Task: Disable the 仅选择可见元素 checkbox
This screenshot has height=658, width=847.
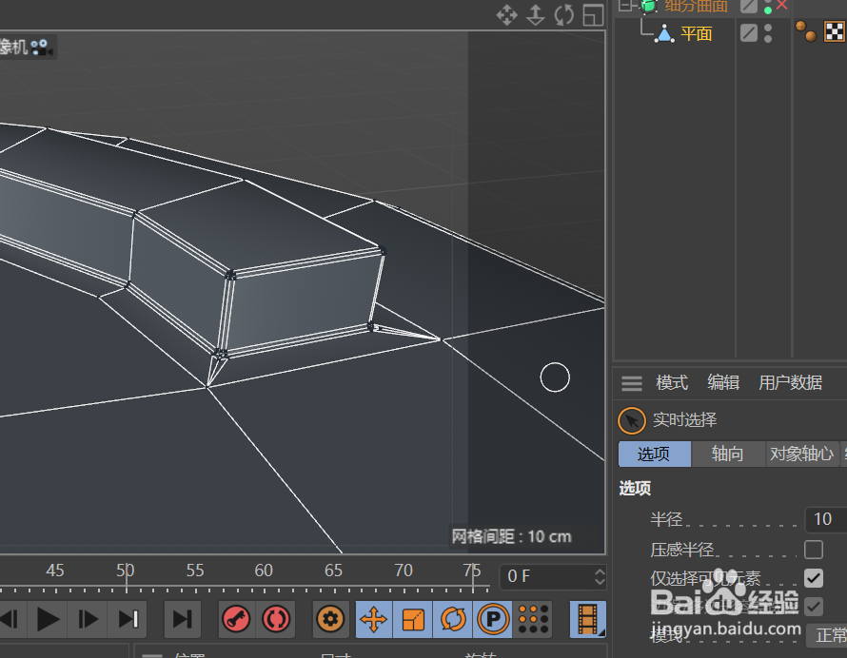Action: tap(814, 577)
